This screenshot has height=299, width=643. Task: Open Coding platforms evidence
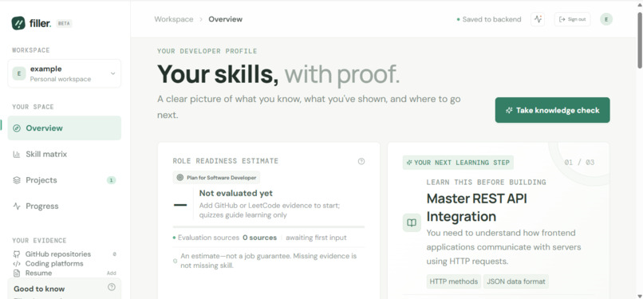point(65,264)
